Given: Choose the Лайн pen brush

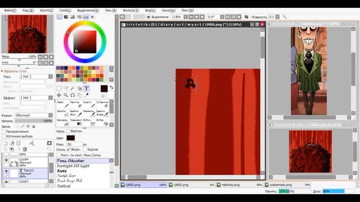Looking at the screenshot, I should tap(62, 104).
